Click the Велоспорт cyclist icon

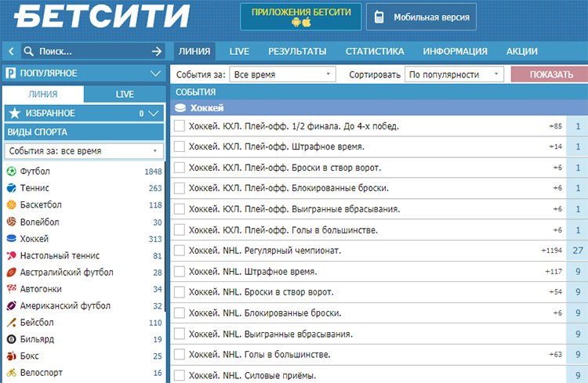pos(11,373)
